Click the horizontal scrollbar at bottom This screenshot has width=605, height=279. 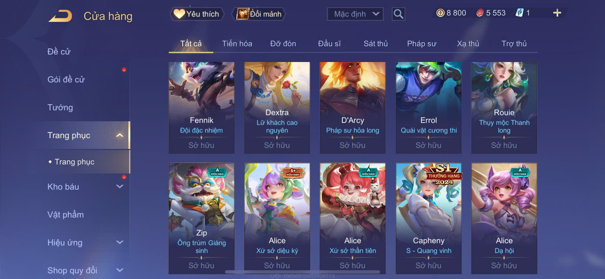pyautogui.click(x=302, y=272)
